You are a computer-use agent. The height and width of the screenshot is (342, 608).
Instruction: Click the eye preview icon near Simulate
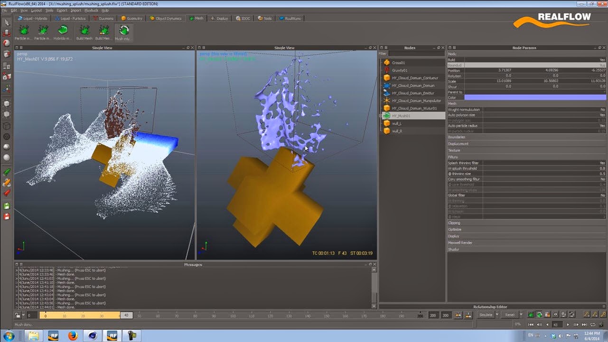(555, 314)
